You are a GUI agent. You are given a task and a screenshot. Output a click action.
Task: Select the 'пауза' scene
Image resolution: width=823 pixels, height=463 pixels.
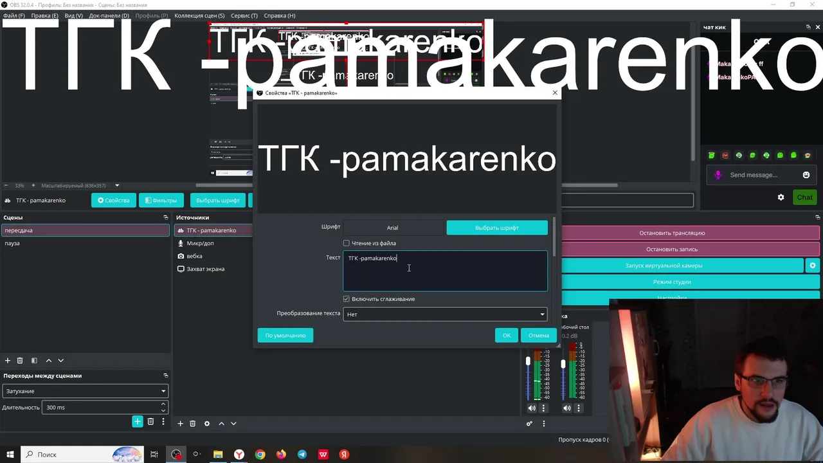(85, 243)
